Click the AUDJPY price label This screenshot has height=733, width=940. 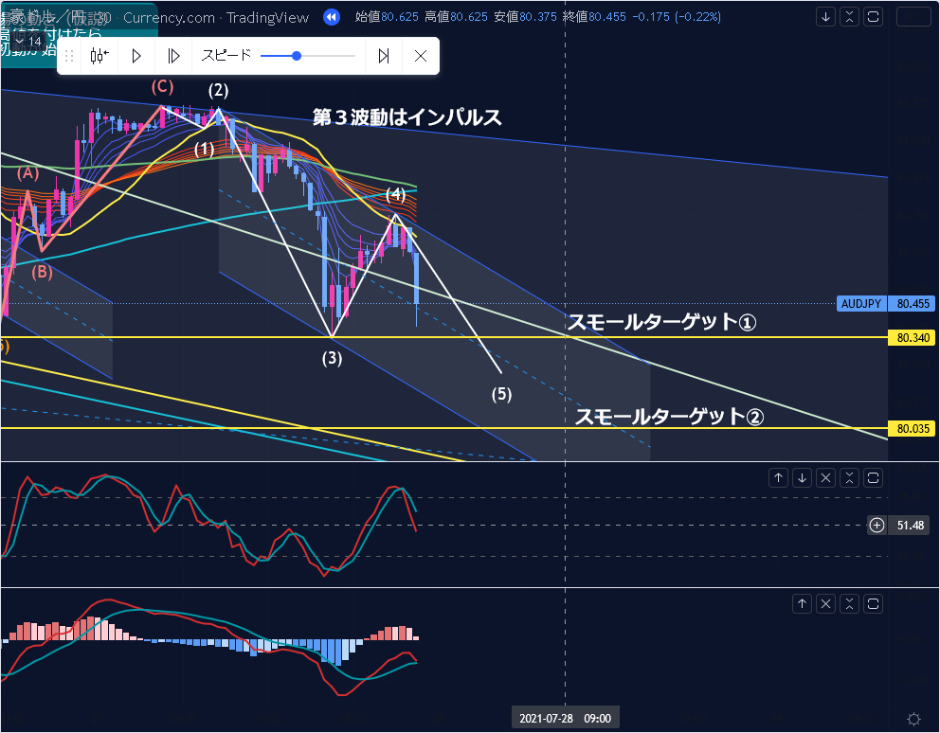(x=861, y=304)
